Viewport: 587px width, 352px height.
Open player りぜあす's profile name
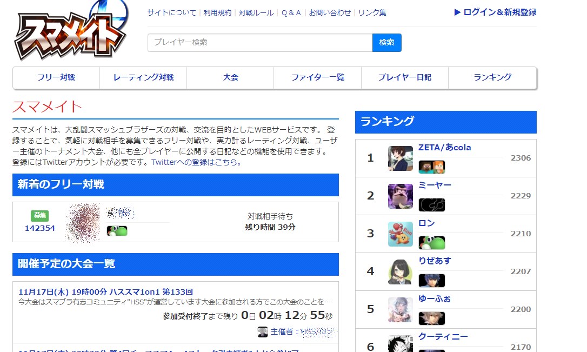click(x=435, y=261)
